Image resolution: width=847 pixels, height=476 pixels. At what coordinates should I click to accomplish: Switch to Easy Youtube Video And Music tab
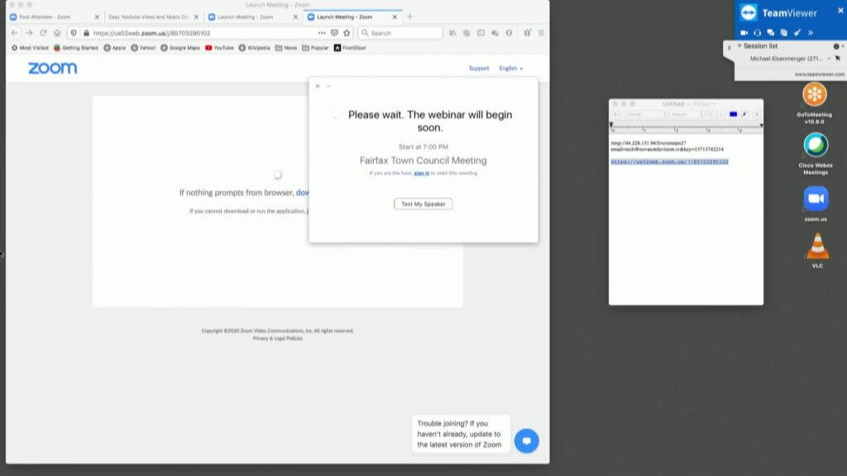[149, 17]
